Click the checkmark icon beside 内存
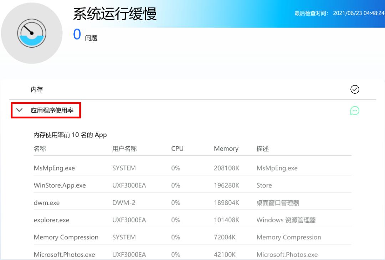This screenshot has height=260, width=385. [x=355, y=89]
